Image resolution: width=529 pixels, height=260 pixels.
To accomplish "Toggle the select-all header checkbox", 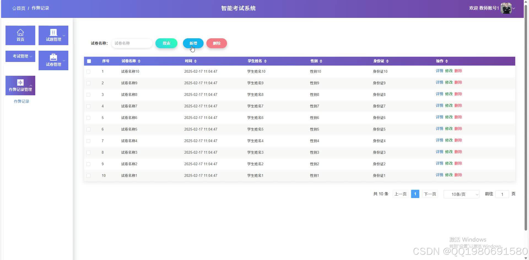I will 89,61.
